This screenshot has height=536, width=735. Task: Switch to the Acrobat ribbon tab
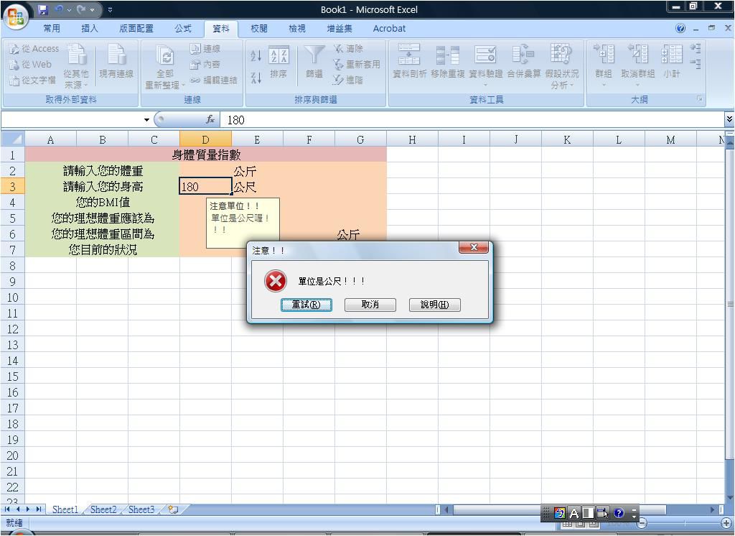[x=389, y=29]
